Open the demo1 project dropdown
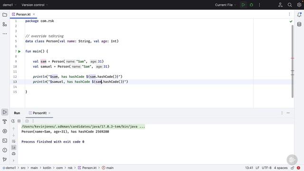The height and width of the screenshot is (171, 304). tap(9, 5)
